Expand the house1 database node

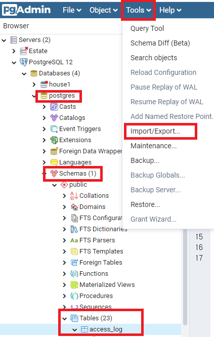(x=34, y=85)
